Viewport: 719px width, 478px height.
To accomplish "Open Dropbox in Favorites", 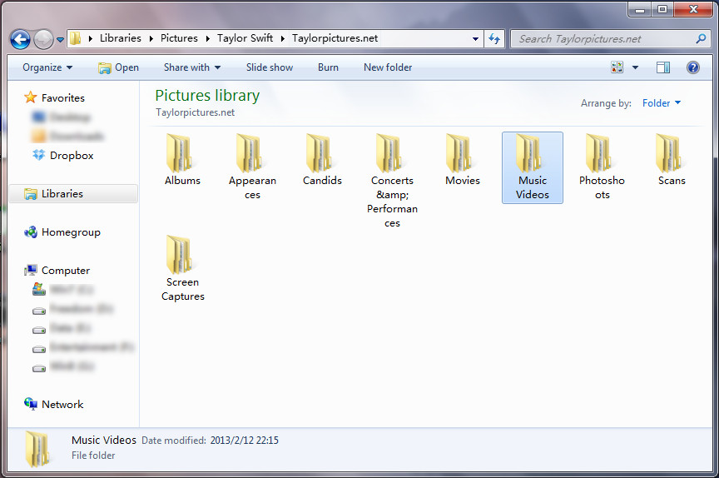I will pos(71,156).
